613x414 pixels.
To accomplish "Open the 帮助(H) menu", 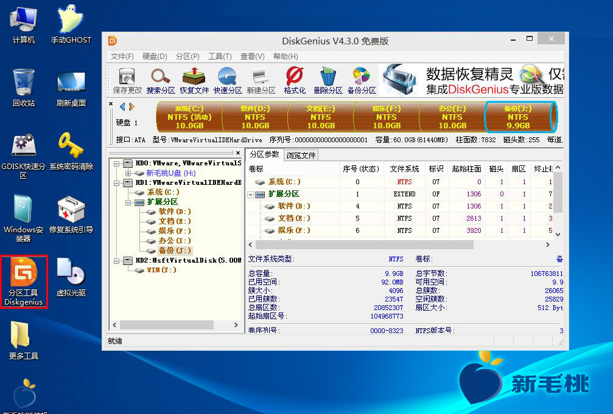I will (x=285, y=57).
